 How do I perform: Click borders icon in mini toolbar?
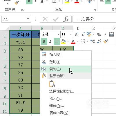coord(83,41)
